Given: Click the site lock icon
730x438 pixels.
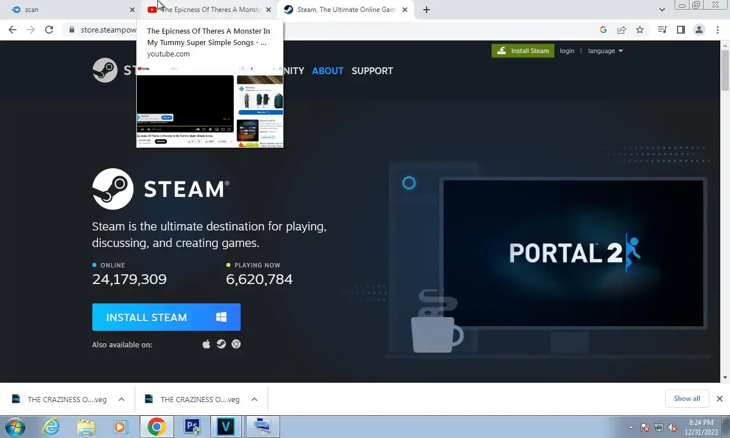Looking at the screenshot, I should 71,30.
